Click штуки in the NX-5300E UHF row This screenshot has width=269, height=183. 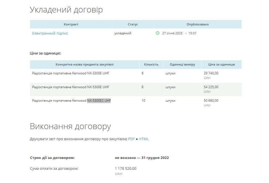tap(170, 87)
